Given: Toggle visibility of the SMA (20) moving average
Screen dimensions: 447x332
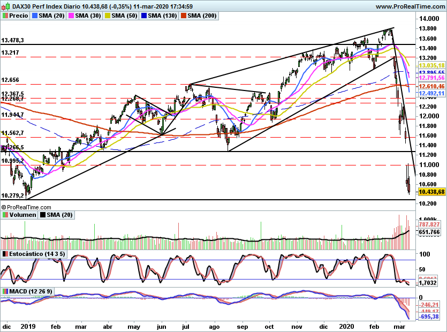Looking at the screenshot, I should 34,16.
